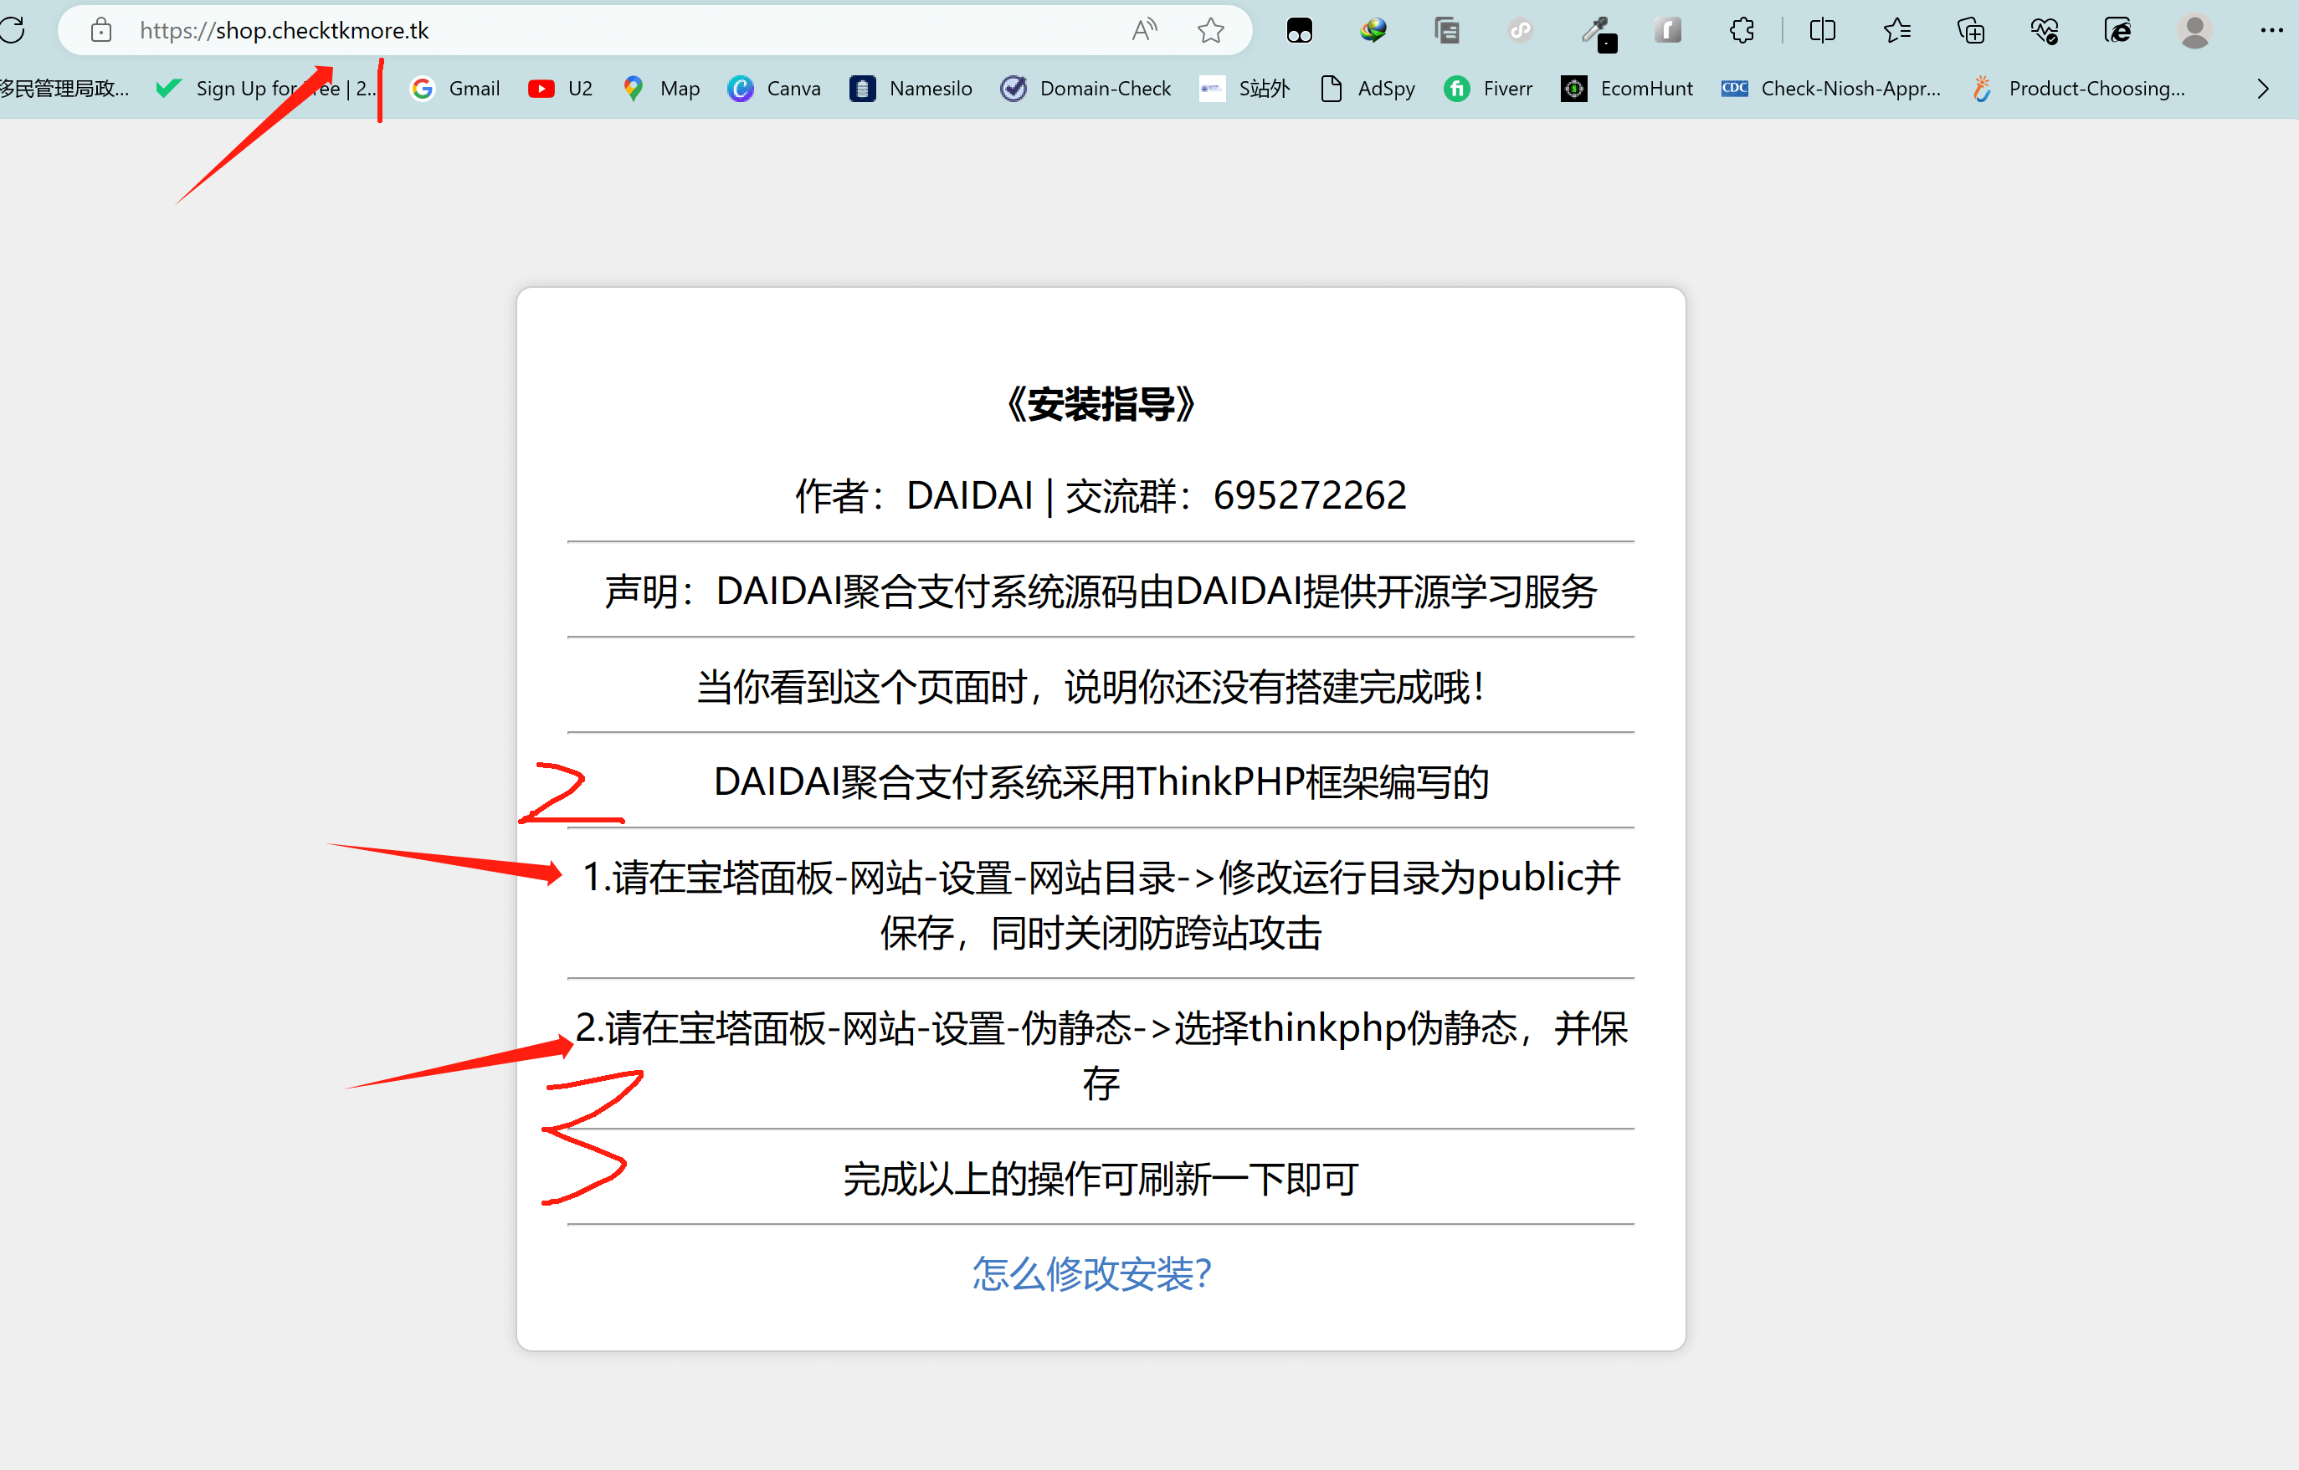Open the AdSpy bookmark
Screen dimensions: 2299x1470
(x=1368, y=89)
